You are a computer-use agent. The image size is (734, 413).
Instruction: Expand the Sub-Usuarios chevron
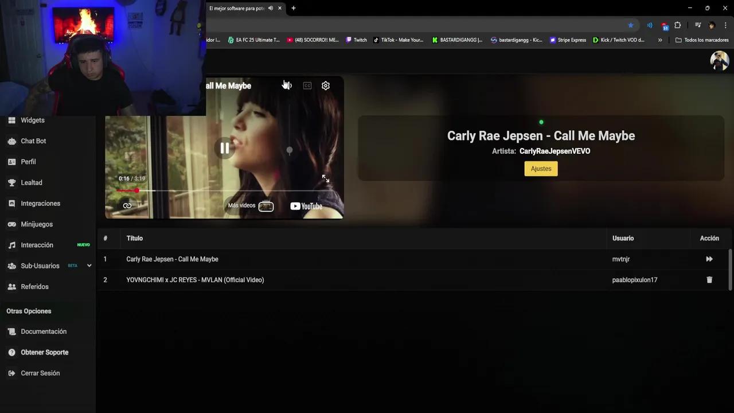(89, 266)
